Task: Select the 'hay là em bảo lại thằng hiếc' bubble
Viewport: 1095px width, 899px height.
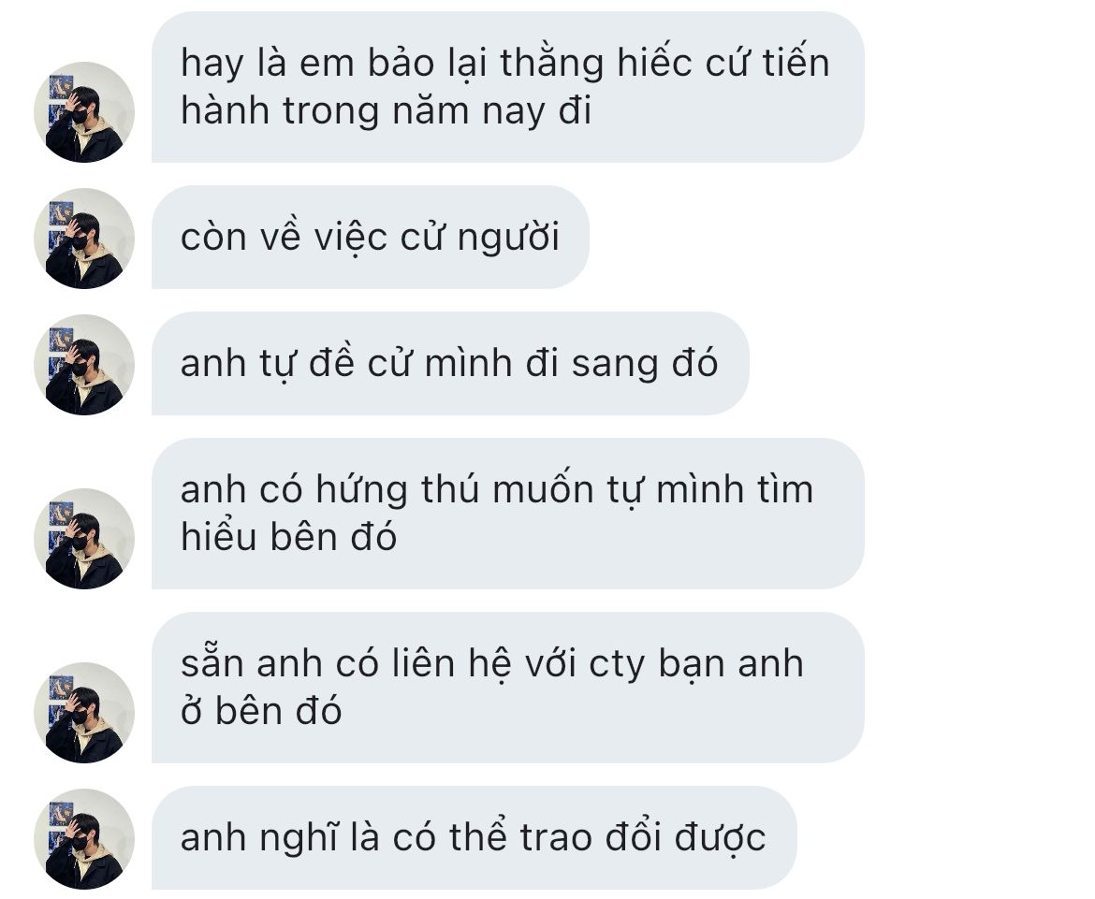Action: coord(507,87)
